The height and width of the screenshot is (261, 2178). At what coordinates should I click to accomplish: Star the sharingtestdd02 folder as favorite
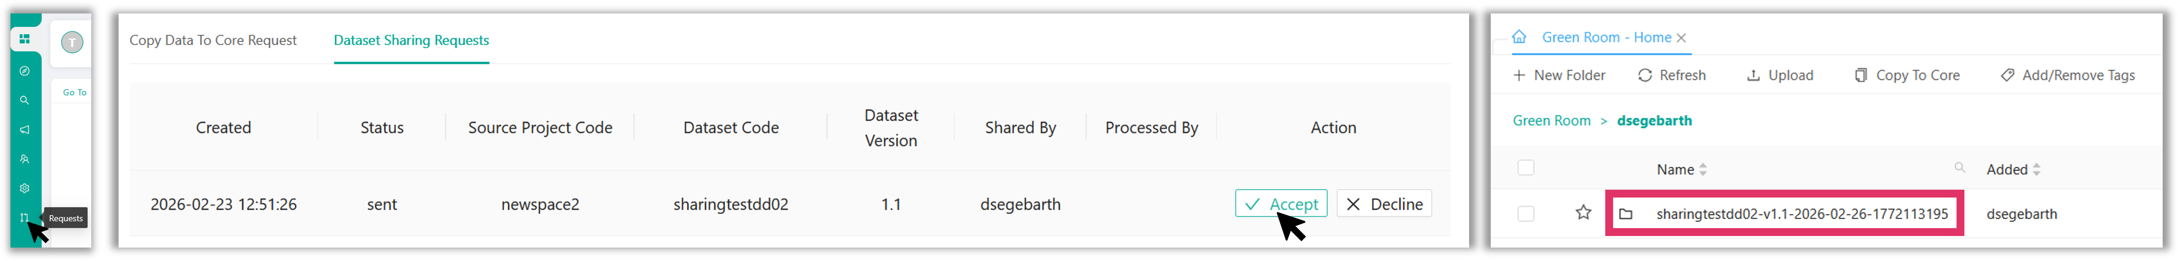1584,213
